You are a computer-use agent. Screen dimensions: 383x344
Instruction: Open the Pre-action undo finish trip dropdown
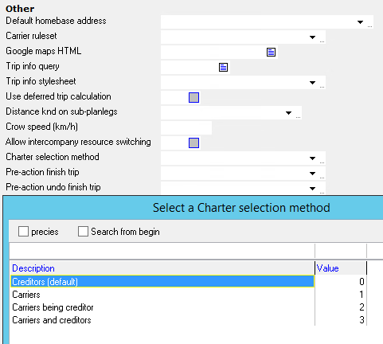point(312,189)
